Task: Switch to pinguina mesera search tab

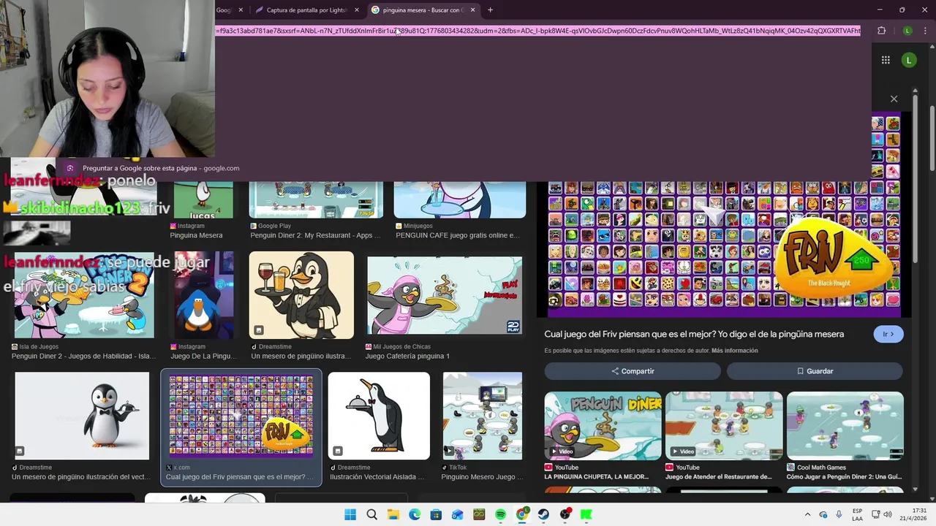Action: [x=423, y=10]
